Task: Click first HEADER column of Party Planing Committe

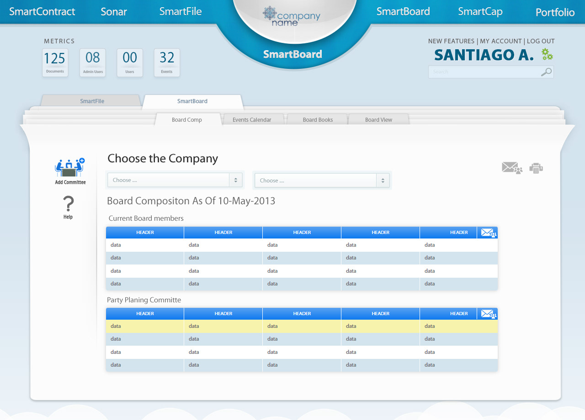Action: tap(145, 314)
